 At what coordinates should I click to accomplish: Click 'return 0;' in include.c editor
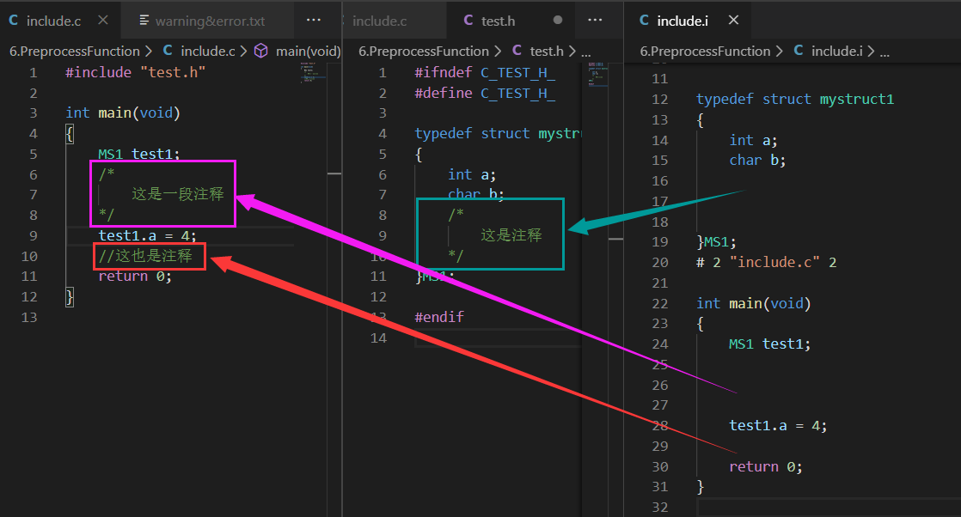click(x=135, y=277)
